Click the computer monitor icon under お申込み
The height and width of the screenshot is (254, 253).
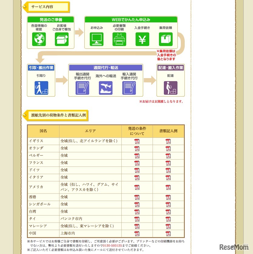96,39
